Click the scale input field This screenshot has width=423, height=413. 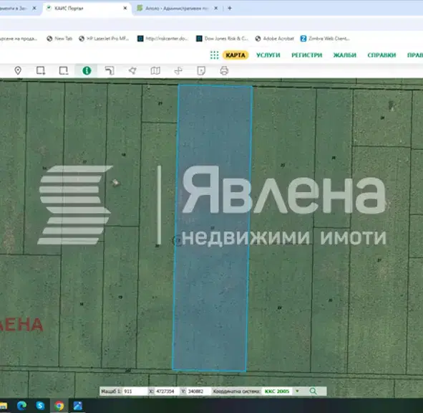point(135,391)
